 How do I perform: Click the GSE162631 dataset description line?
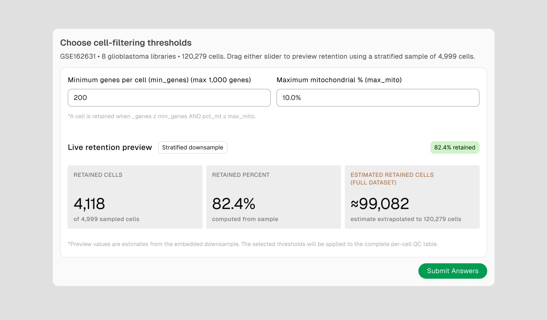(x=268, y=56)
